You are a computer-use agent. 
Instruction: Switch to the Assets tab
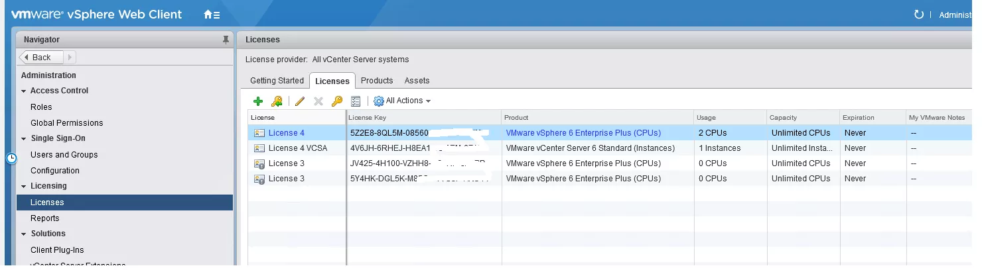[417, 81]
